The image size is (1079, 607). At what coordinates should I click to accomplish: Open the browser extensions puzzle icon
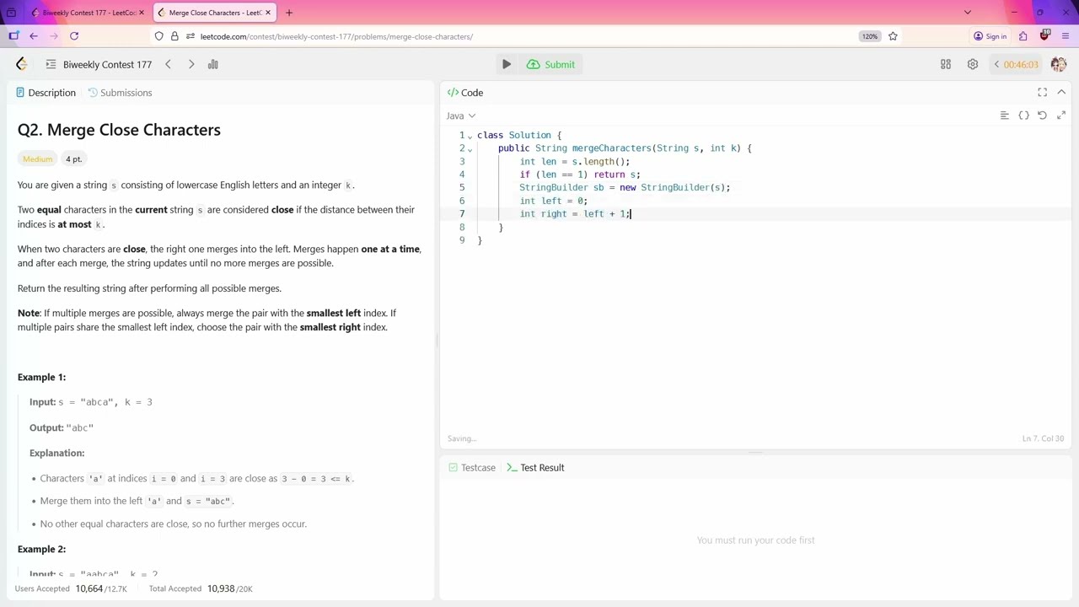coord(1023,36)
